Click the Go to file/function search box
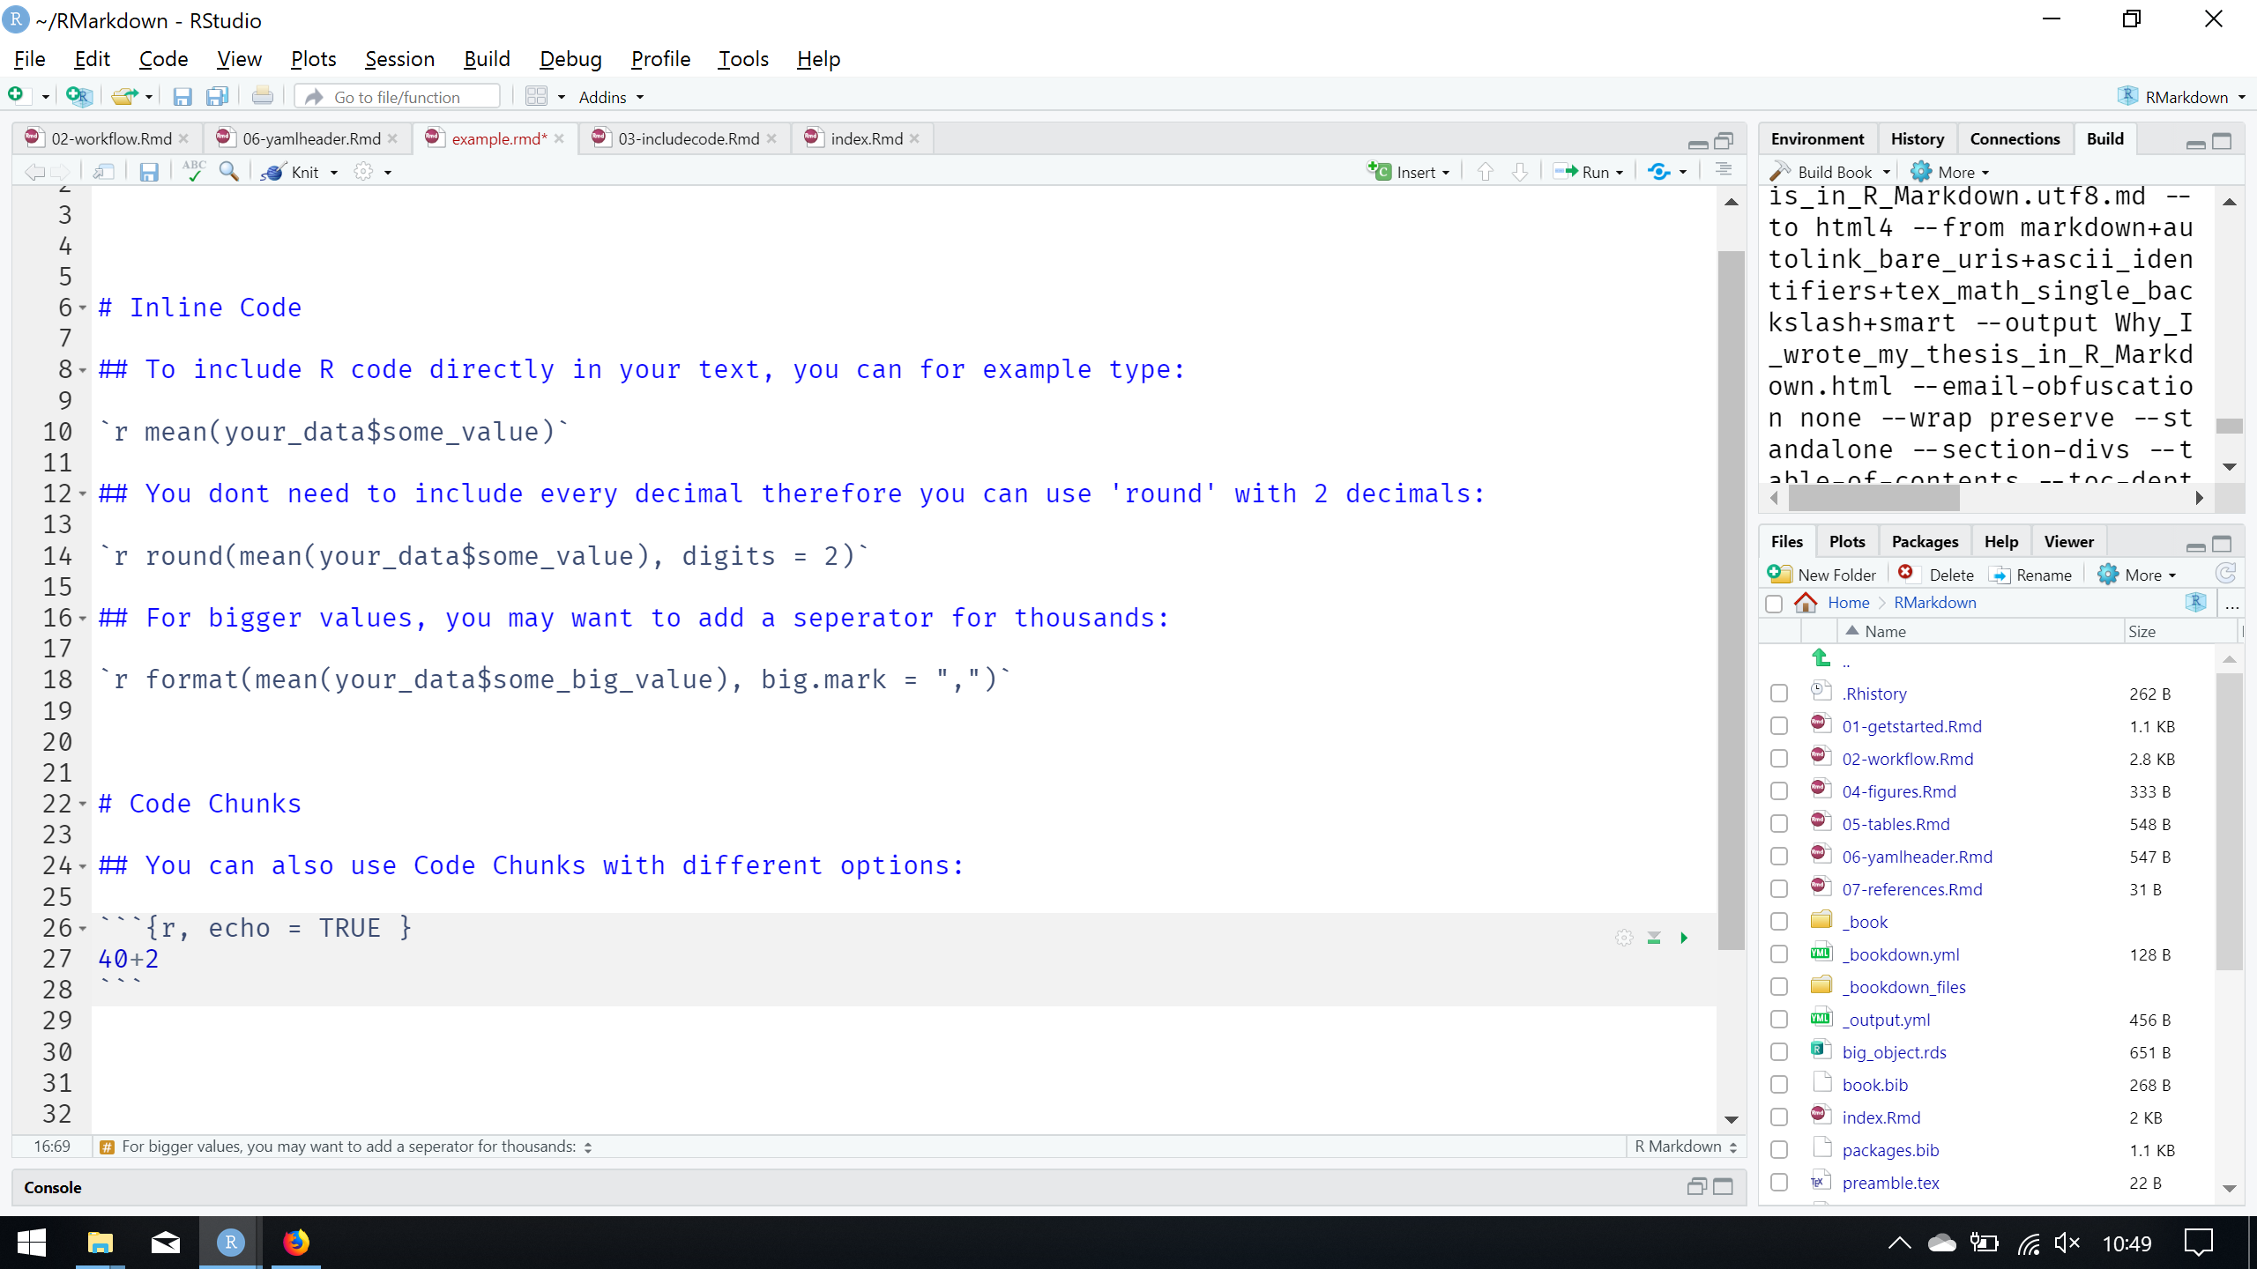Viewport: 2257px width, 1269px height. coord(397,96)
